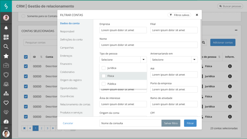247x139 pixels.
Task: Check the Jurídica option checkbox
Action: (104, 68)
